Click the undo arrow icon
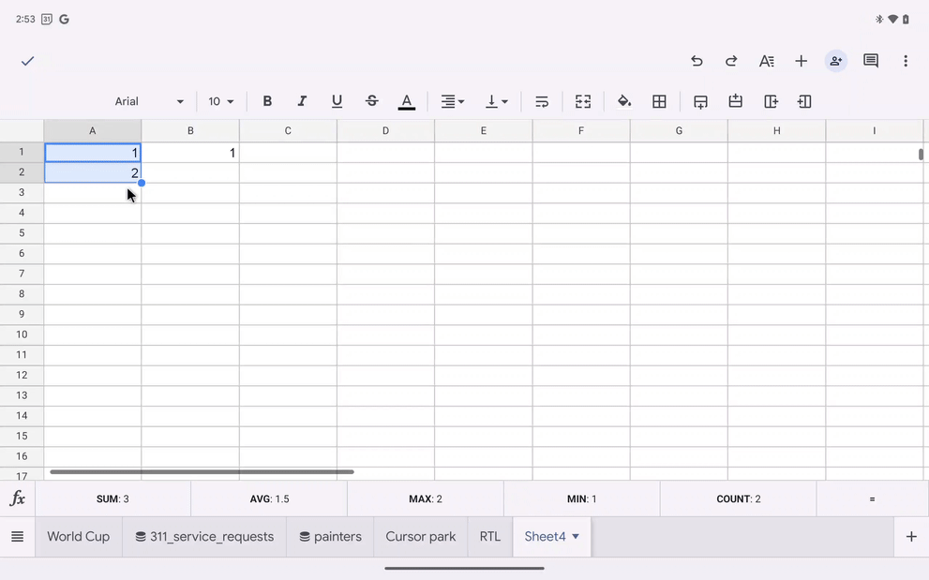 (697, 61)
